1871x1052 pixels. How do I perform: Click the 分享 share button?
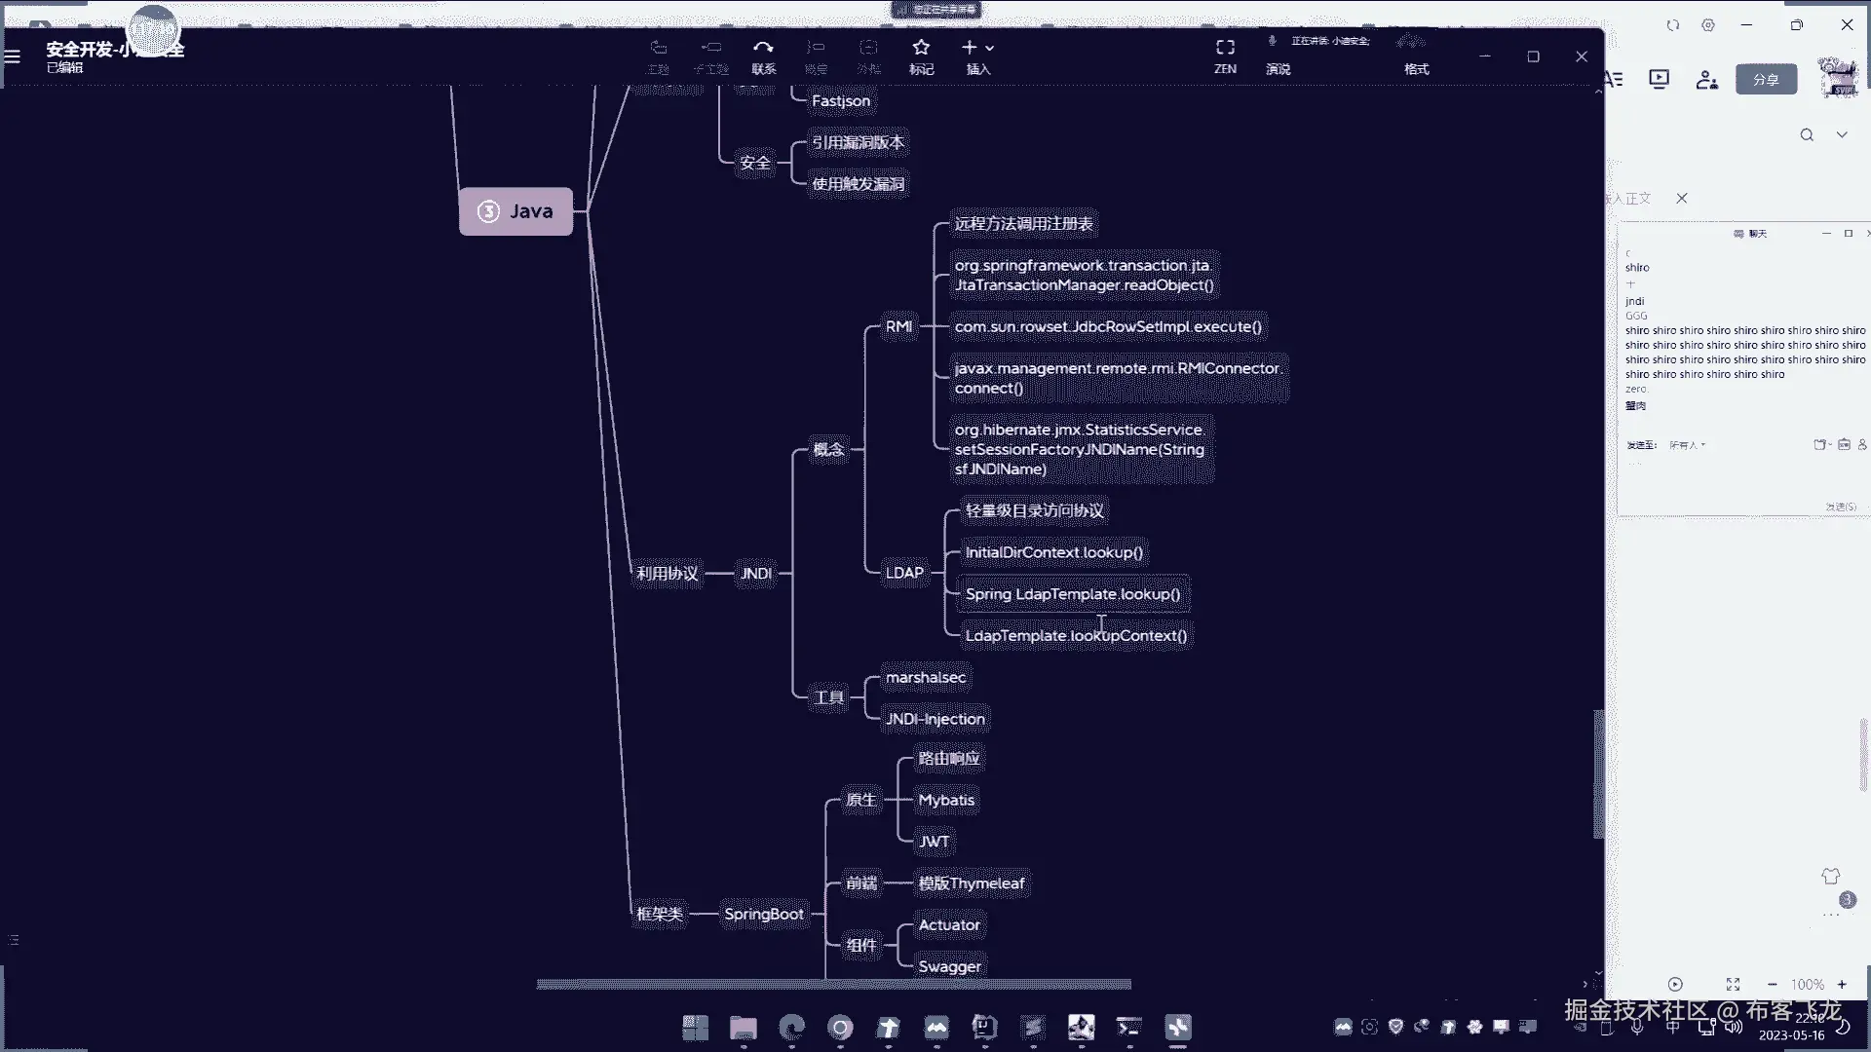point(1766,80)
